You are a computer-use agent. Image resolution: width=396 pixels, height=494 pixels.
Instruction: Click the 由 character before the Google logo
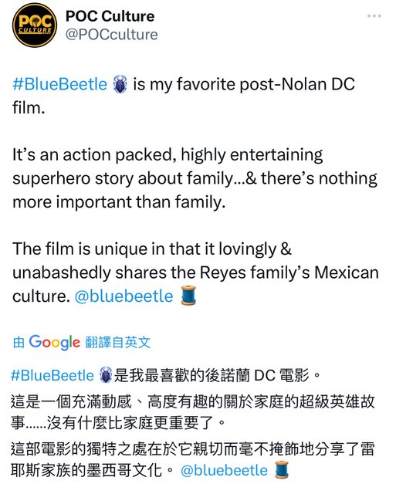pyautogui.click(x=19, y=343)
